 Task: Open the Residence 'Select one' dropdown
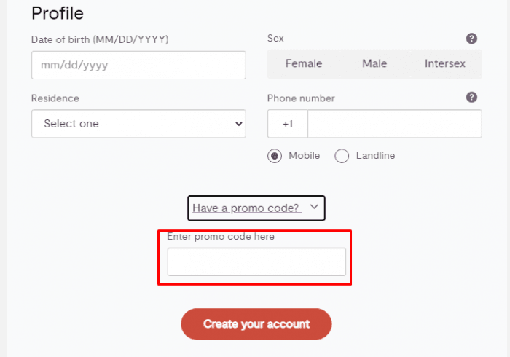(x=138, y=124)
